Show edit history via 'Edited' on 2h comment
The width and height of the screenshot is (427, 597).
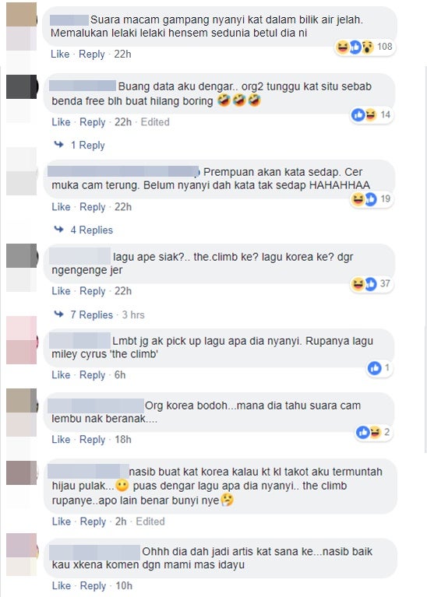click(x=150, y=521)
